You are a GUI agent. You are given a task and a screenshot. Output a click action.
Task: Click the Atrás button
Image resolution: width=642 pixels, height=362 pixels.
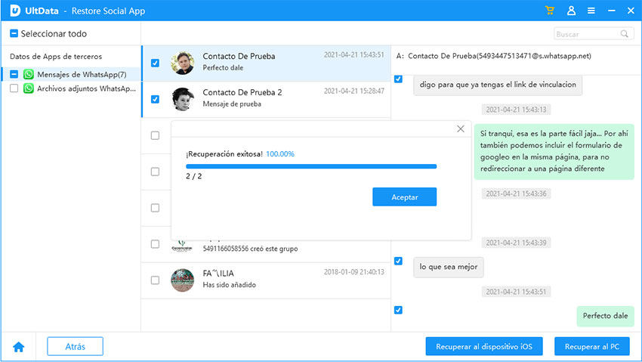(x=75, y=346)
